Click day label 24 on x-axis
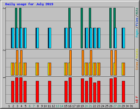140x109 pixels. (103, 106)
